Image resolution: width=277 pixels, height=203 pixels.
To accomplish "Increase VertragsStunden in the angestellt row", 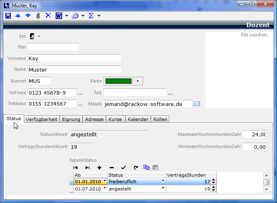I will click(x=214, y=187).
